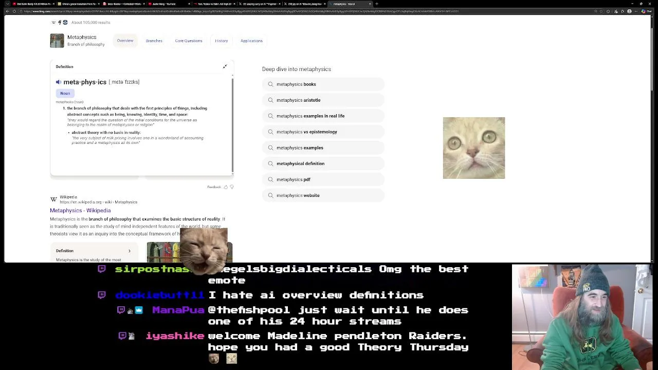Open Metaphysics - Wikipedia result link

tap(80, 211)
